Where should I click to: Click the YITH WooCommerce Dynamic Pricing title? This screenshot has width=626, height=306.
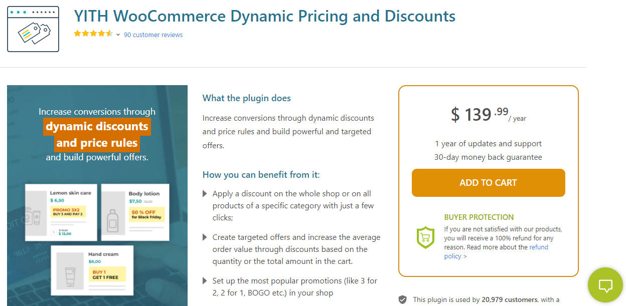pos(264,16)
